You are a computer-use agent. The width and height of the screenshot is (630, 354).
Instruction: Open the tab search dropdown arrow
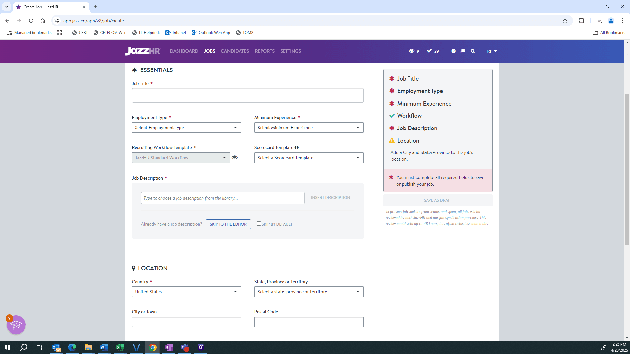7,7
